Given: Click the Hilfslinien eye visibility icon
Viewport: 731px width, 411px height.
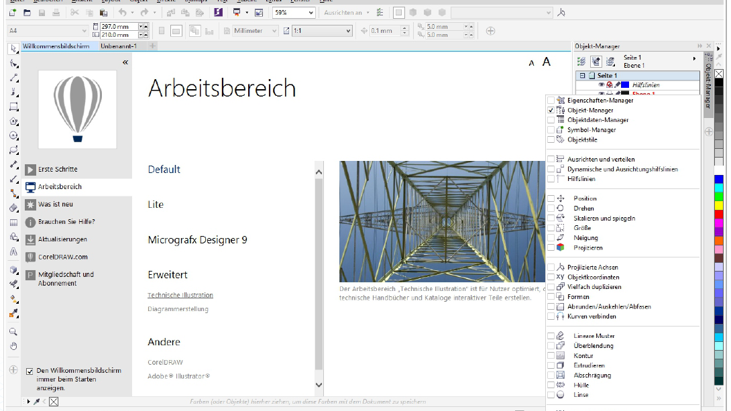Looking at the screenshot, I should click(x=601, y=85).
